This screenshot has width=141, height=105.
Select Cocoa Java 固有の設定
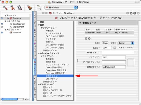56,70
